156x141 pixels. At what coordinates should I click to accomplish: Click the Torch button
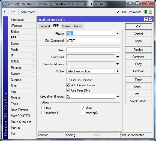138,80
